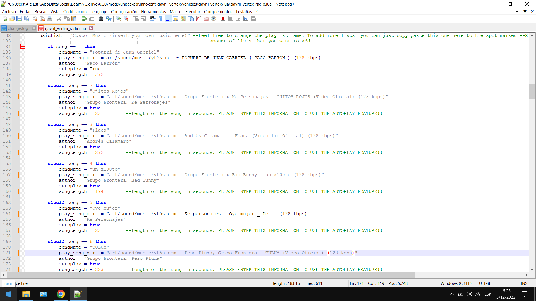536x301 pixels.
Task: Collapse the code fold at line 134
Action: [23, 47]
